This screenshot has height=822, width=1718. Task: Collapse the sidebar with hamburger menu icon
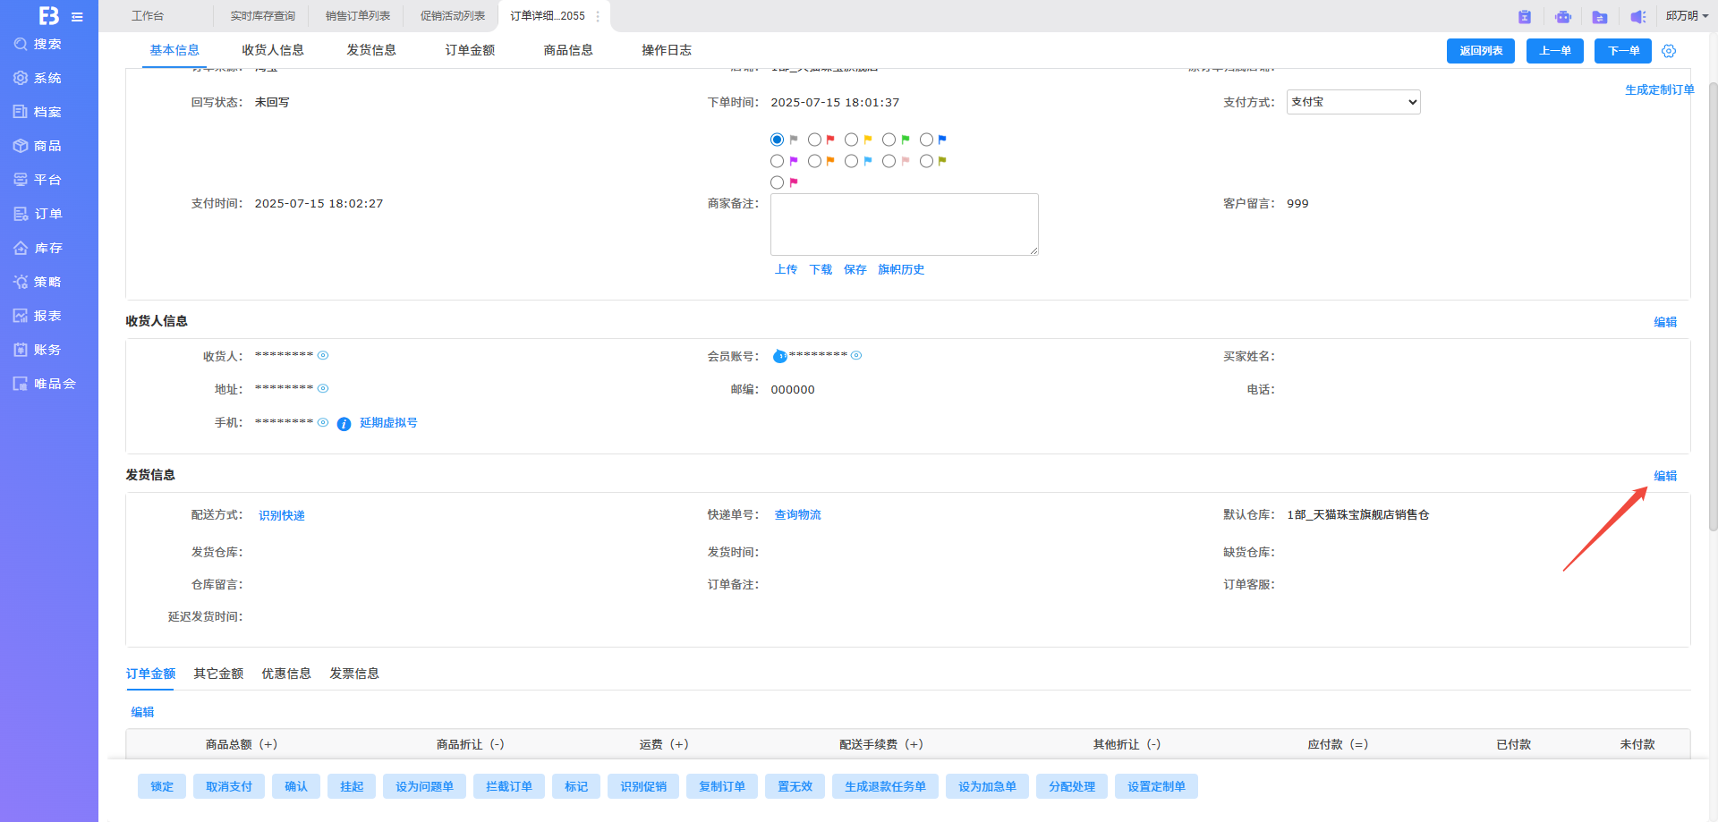(78, 17)
